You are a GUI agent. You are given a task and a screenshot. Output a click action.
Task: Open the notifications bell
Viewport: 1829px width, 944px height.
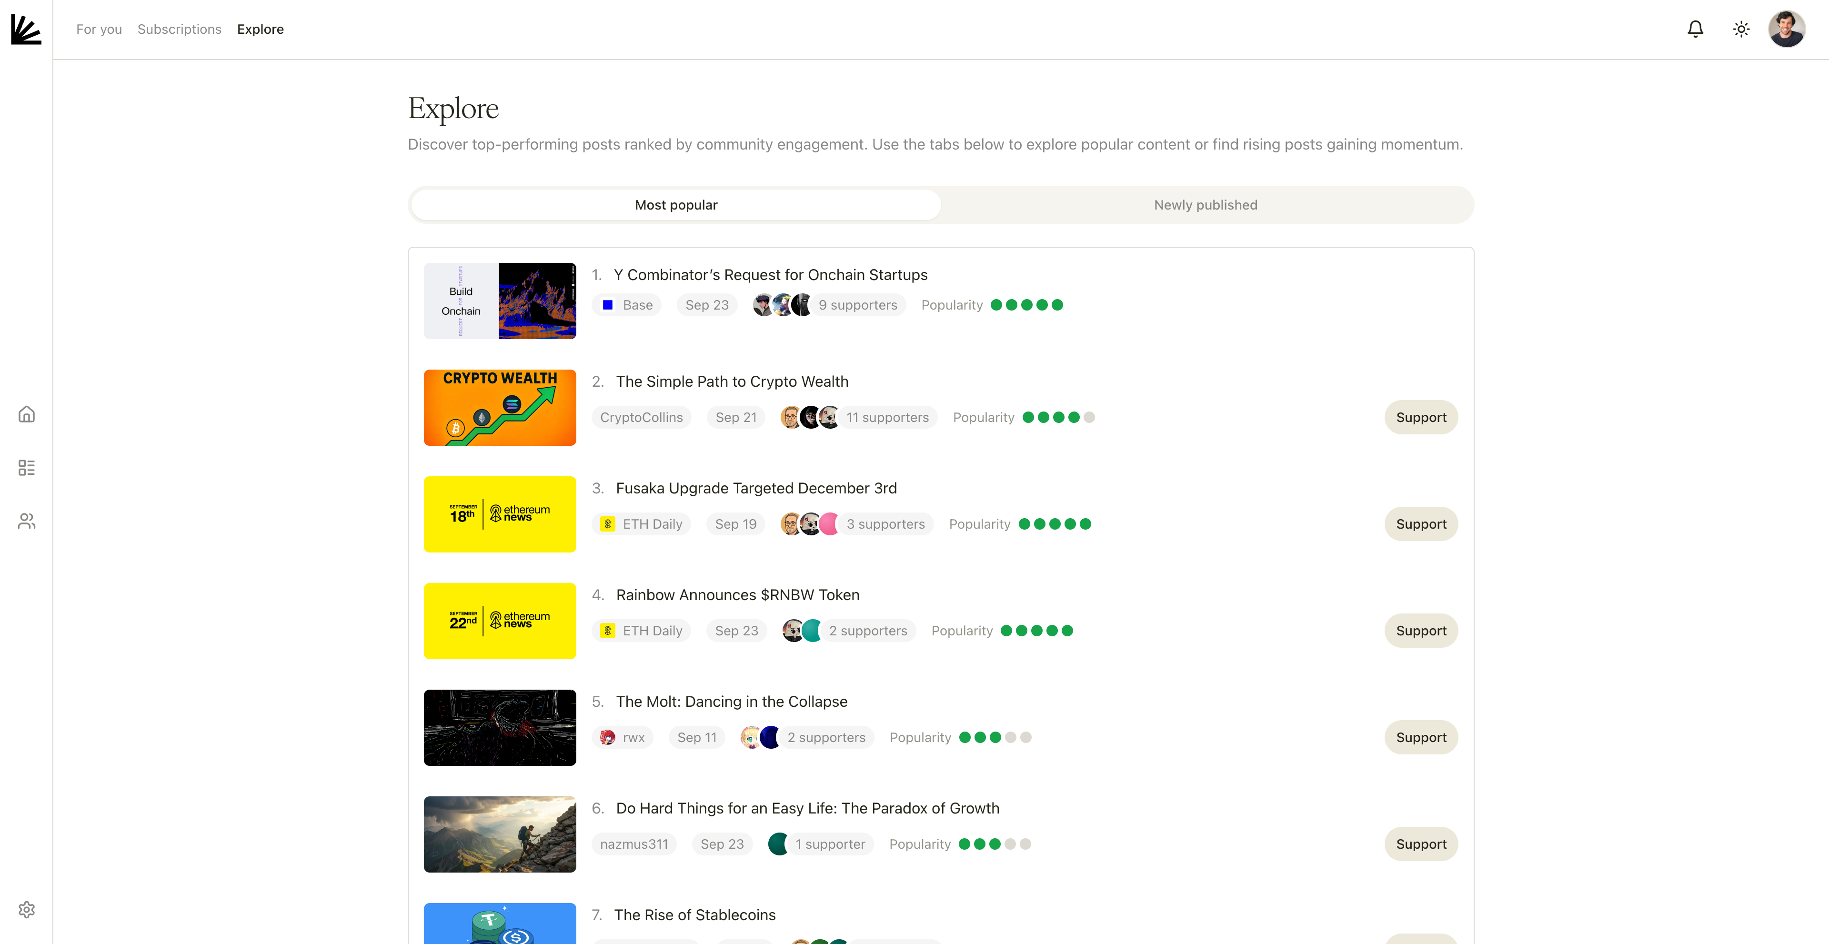(x=1695, y=29)
